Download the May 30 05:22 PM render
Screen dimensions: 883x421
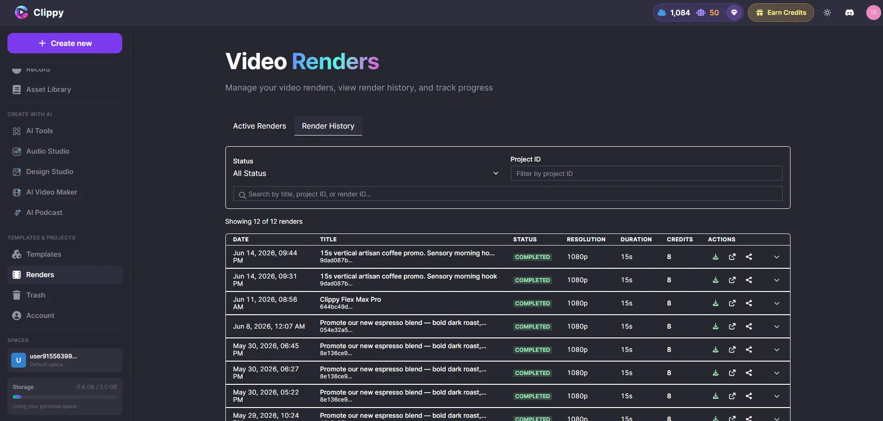coord(716,396)
